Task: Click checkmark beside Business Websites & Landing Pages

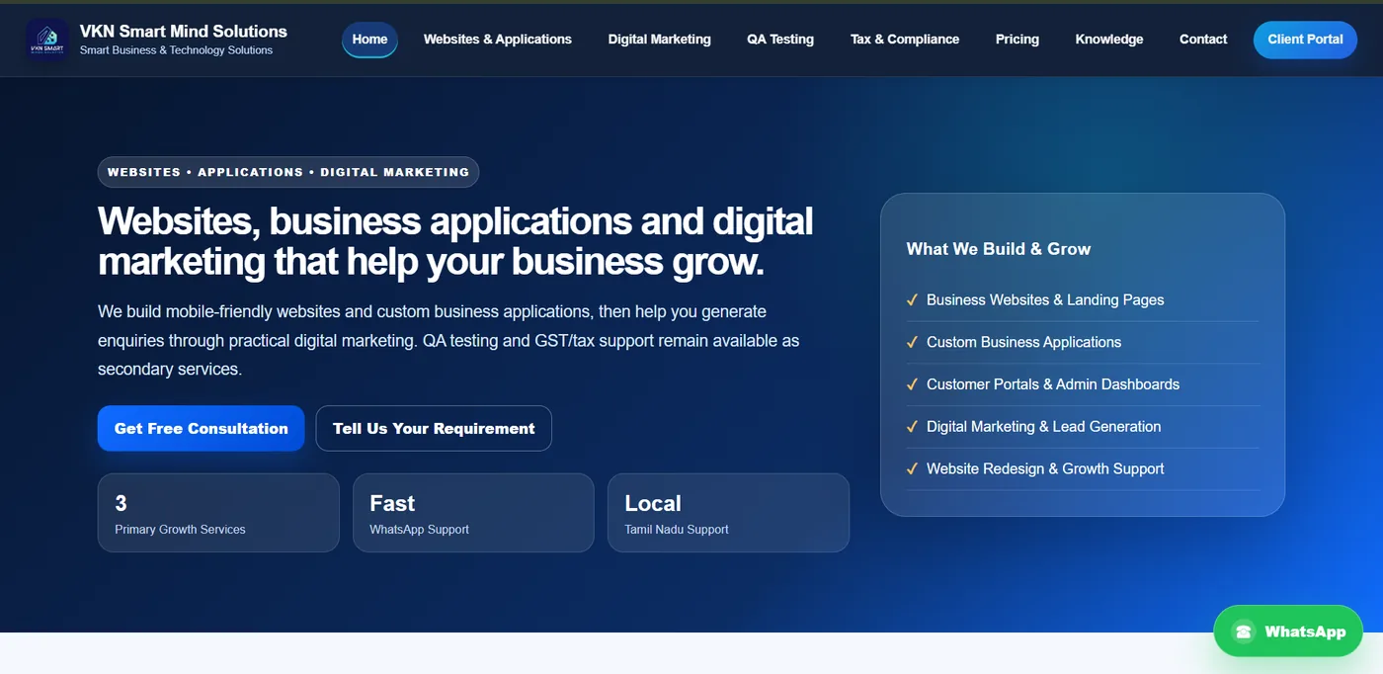Action: click(x=912, y=299)
